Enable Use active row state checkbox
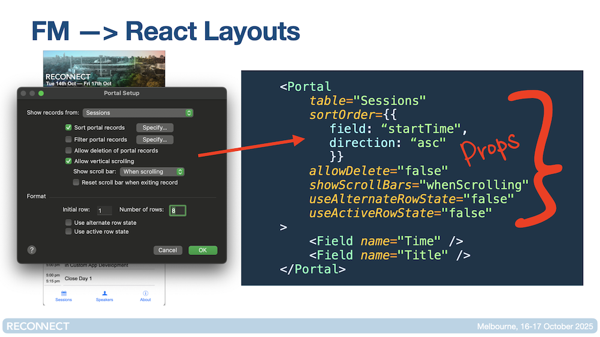 tap(68, 232)
